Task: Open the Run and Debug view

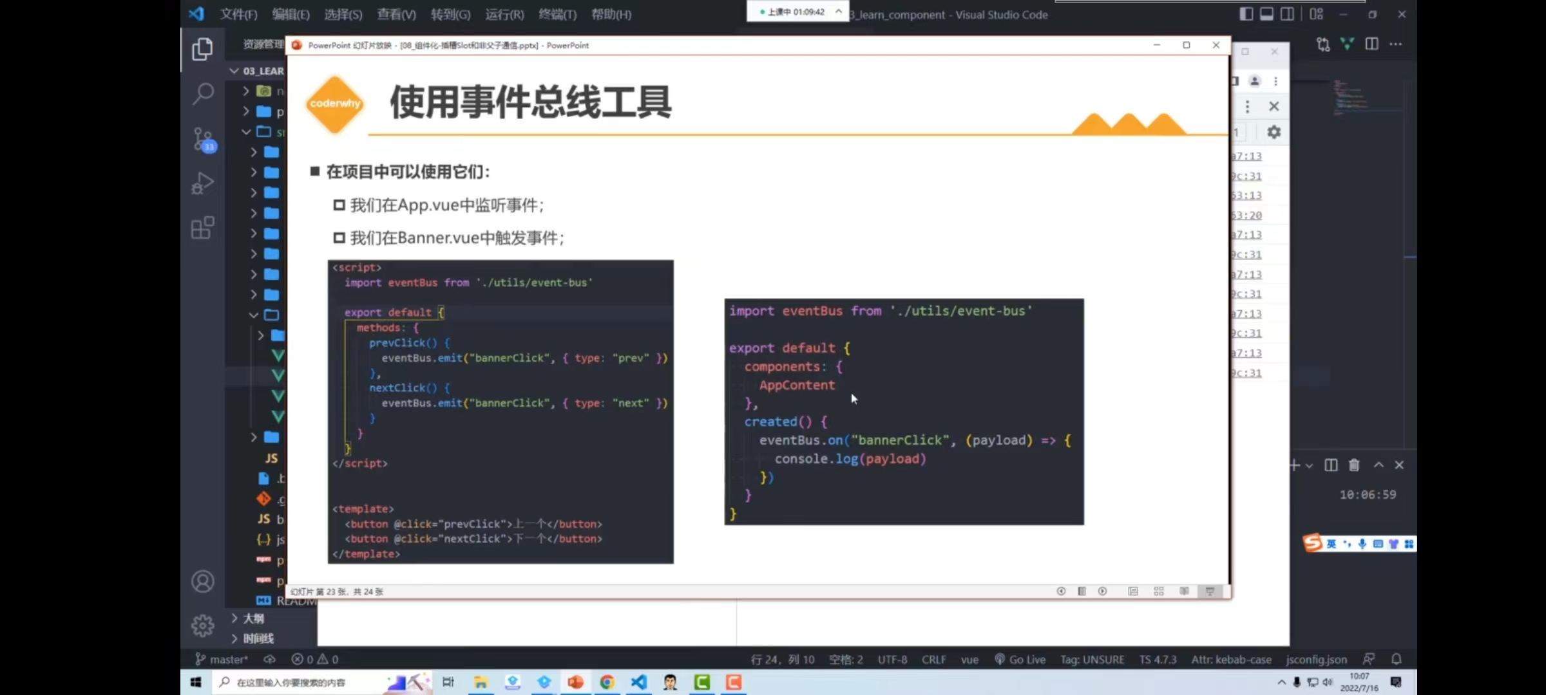Action: click(202, 183)
